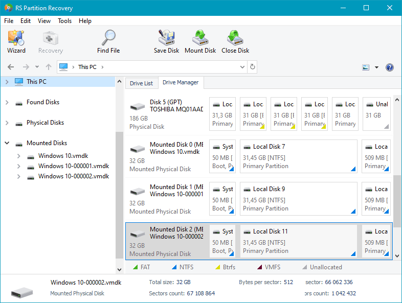Click the computer icon in address bar

[63, 67]
